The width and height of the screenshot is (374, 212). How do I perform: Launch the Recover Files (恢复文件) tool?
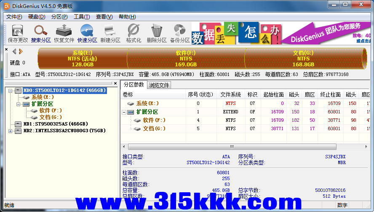click(x=64, y=34)
